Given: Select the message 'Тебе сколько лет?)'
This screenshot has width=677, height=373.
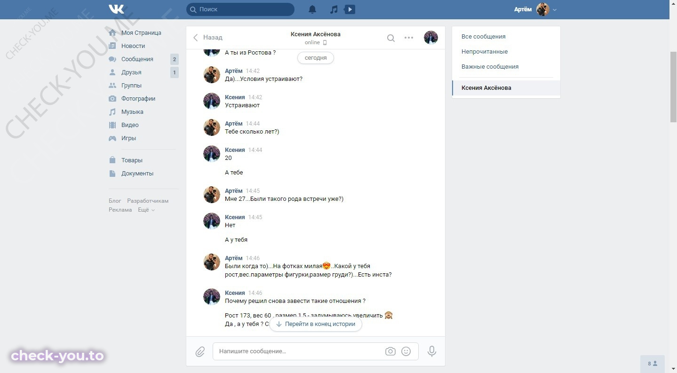Looking at the screenshot, I should 252,132.
